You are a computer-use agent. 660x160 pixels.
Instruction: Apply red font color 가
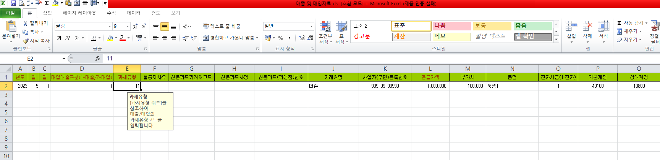(x=123, y=38)
